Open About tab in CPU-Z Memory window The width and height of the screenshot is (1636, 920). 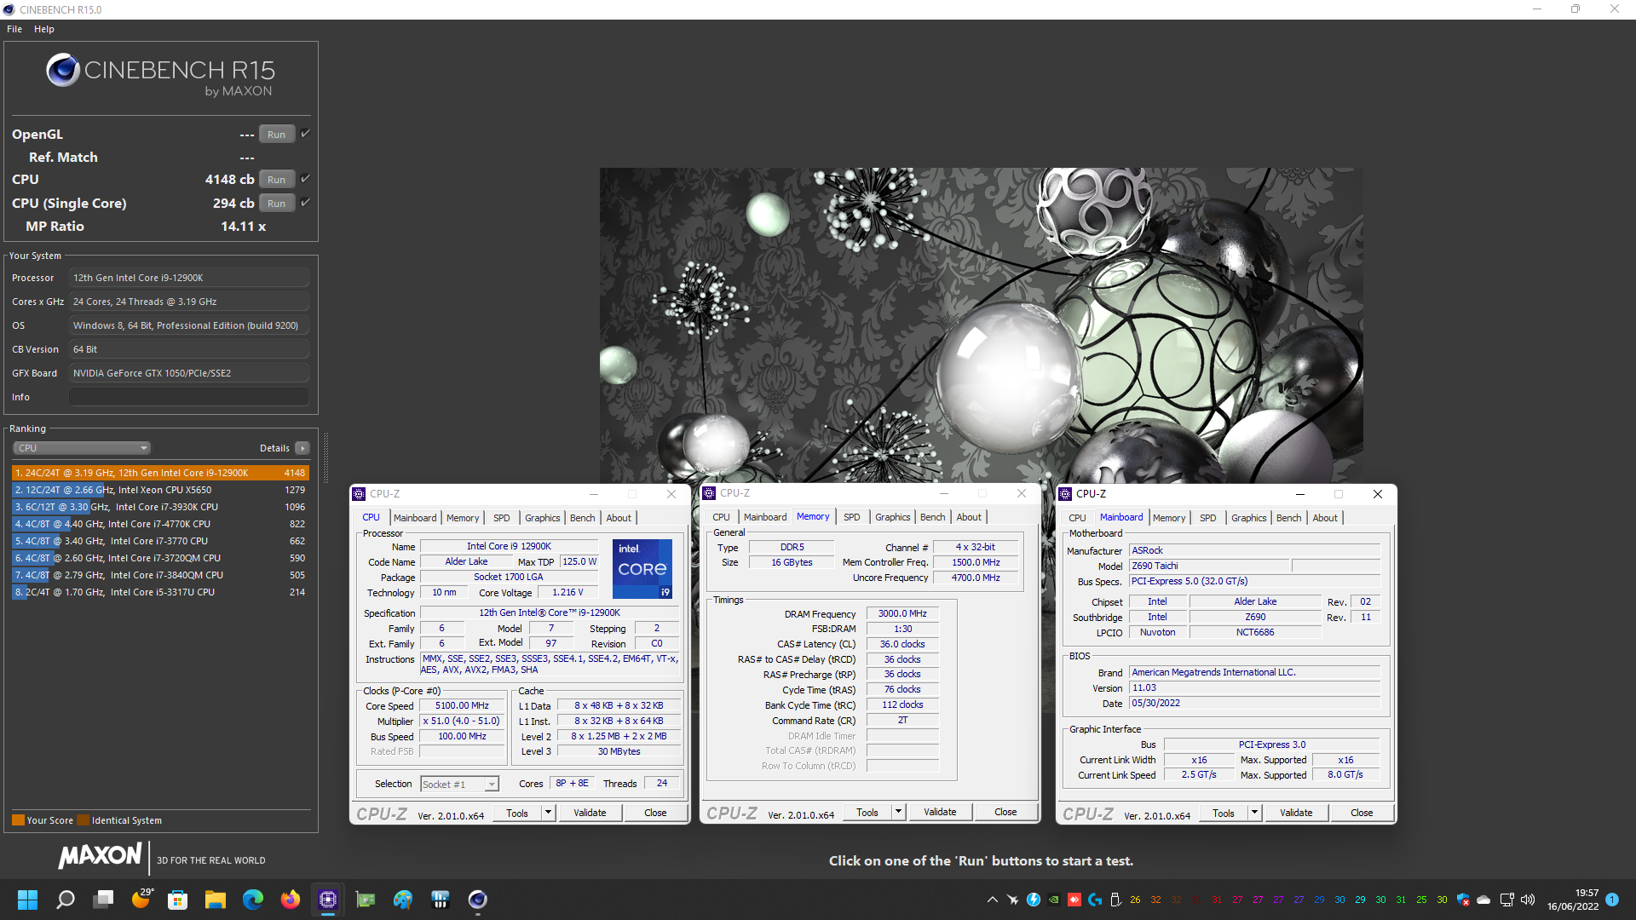(969, 517)
